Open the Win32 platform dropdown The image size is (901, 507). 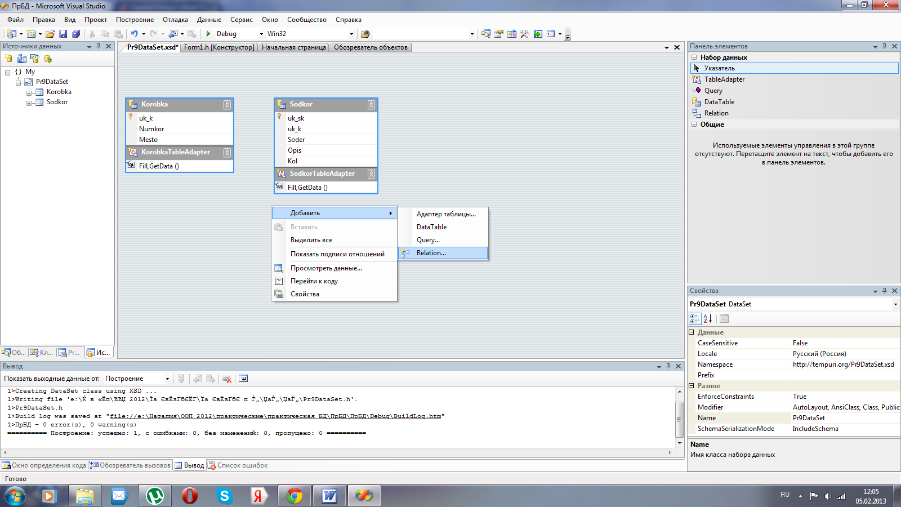tap(351, 34)
